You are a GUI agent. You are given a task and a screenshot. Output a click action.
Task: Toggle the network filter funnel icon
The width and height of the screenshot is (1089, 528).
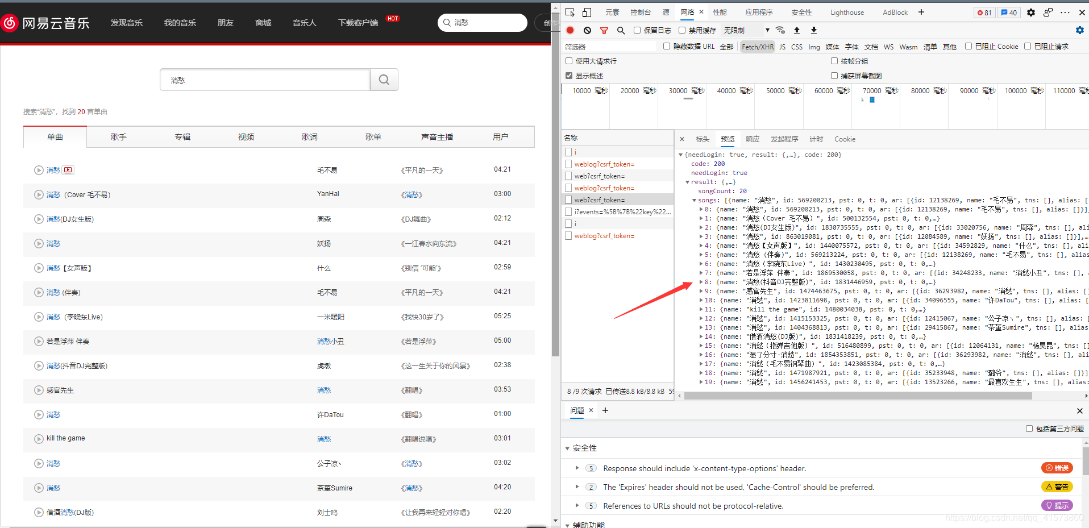point(604,30)
